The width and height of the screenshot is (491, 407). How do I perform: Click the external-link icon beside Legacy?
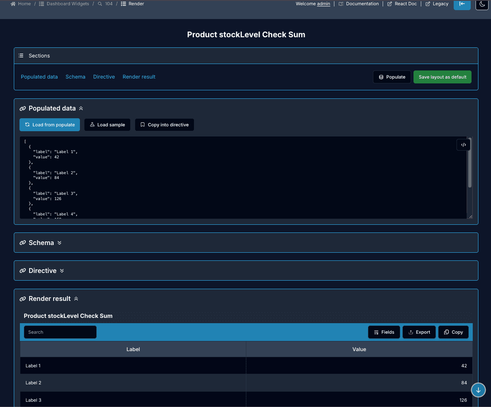click(428, 4)
